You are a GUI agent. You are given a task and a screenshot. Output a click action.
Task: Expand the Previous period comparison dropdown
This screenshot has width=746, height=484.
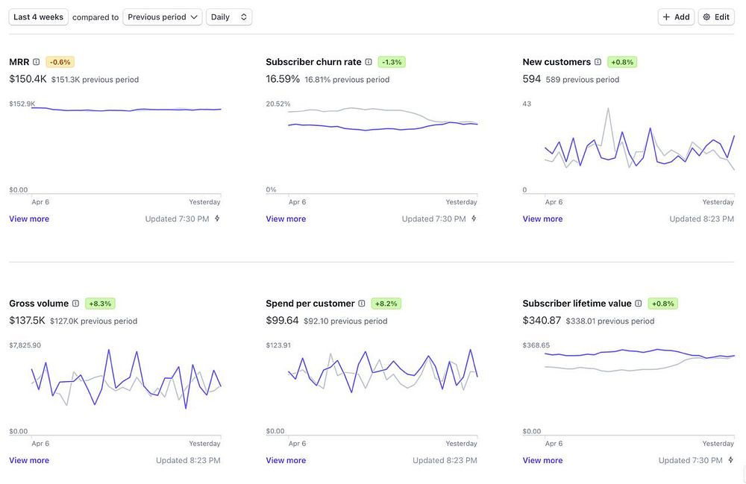(162, 17)
